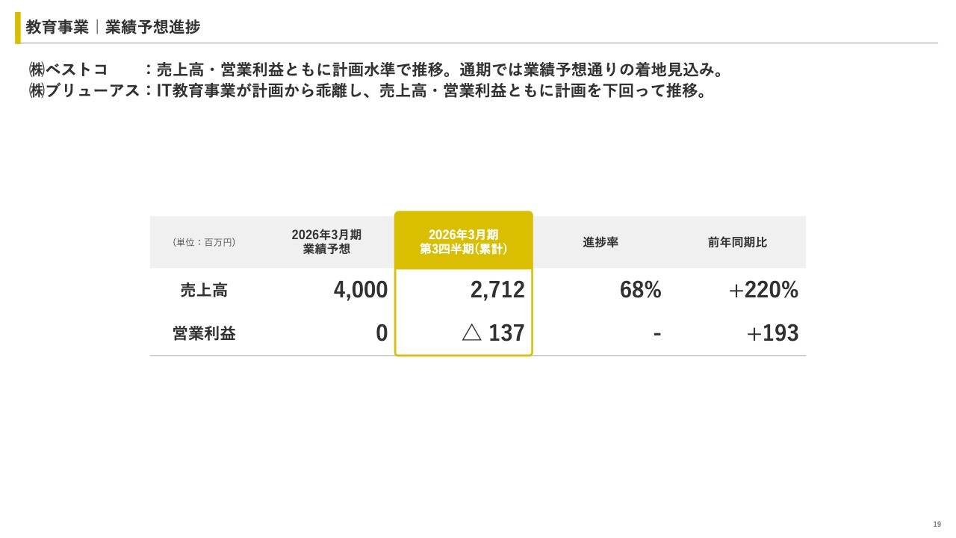Screen dimensions: 956x538
Task: Click the 前年同期比 column header
Action: coord(737,242)
